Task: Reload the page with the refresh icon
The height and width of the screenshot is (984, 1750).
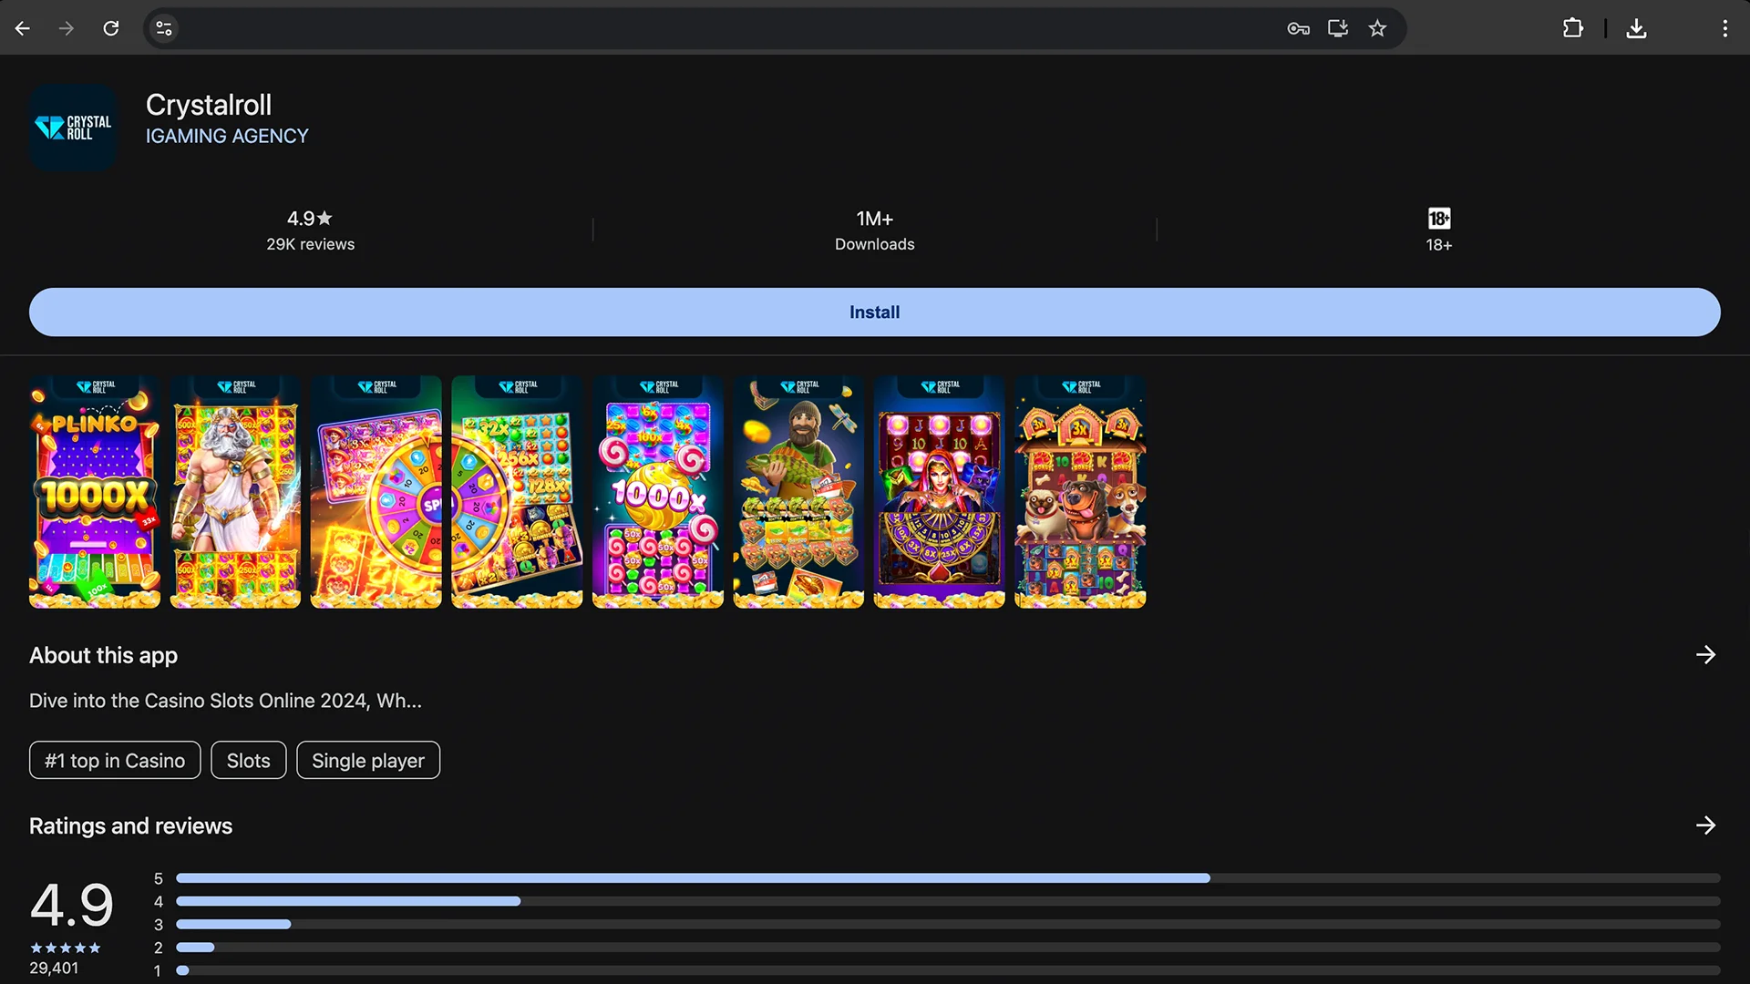Action: (x=111, y=28)
